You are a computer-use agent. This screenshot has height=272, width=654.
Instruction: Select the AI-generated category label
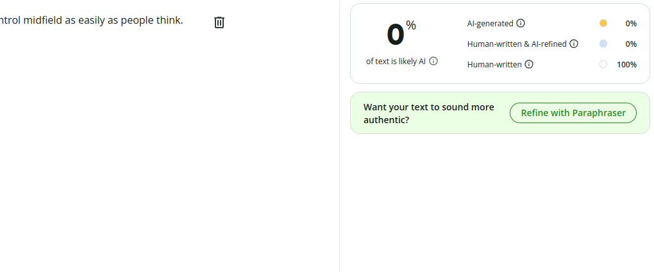490,23
